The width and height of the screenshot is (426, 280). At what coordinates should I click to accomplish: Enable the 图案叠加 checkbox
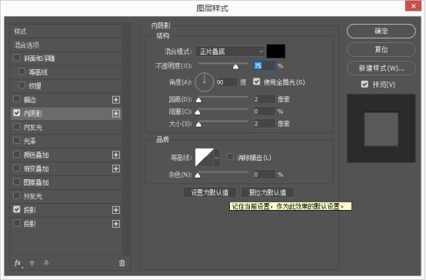(17, 182)
